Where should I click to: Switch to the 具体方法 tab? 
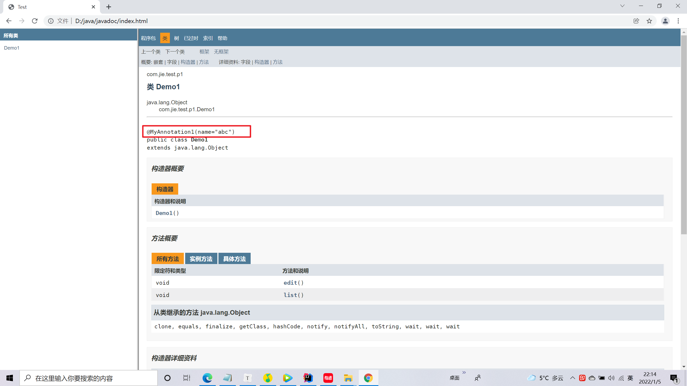[x=234, y=259]
